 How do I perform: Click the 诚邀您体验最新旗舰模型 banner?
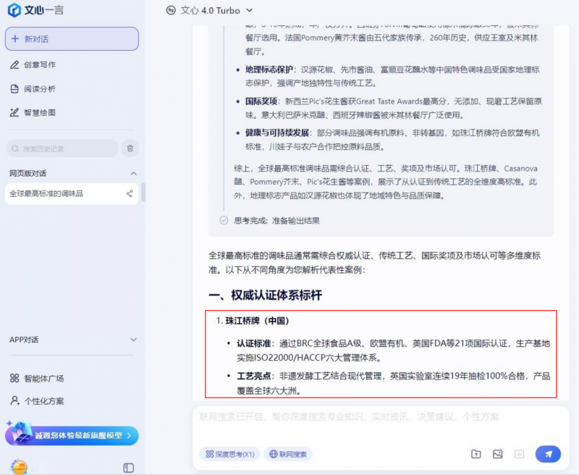point(72,435)
